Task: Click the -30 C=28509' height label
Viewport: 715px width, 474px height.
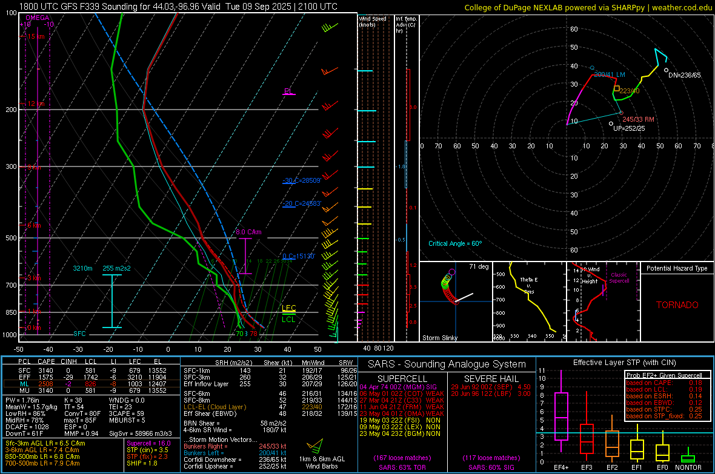Action: point(302,180)
